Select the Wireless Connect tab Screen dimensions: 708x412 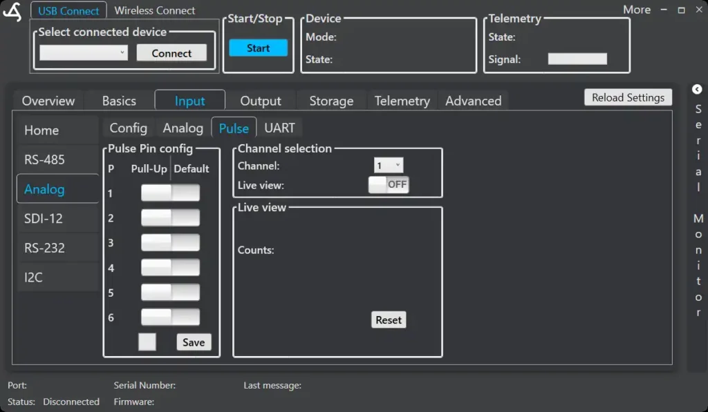point(154,11)
